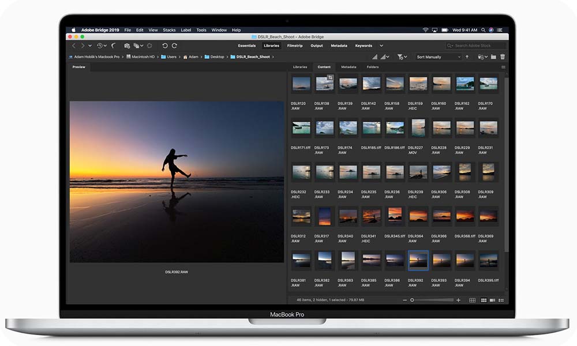Click the Siri icon in menu bar
The height and width of the screenshot is (346, 577).
click(491, 30)
